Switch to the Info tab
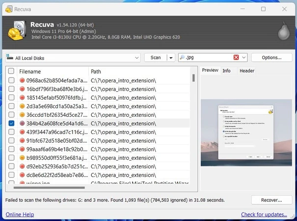297x221 pixels. pos(226,71)
